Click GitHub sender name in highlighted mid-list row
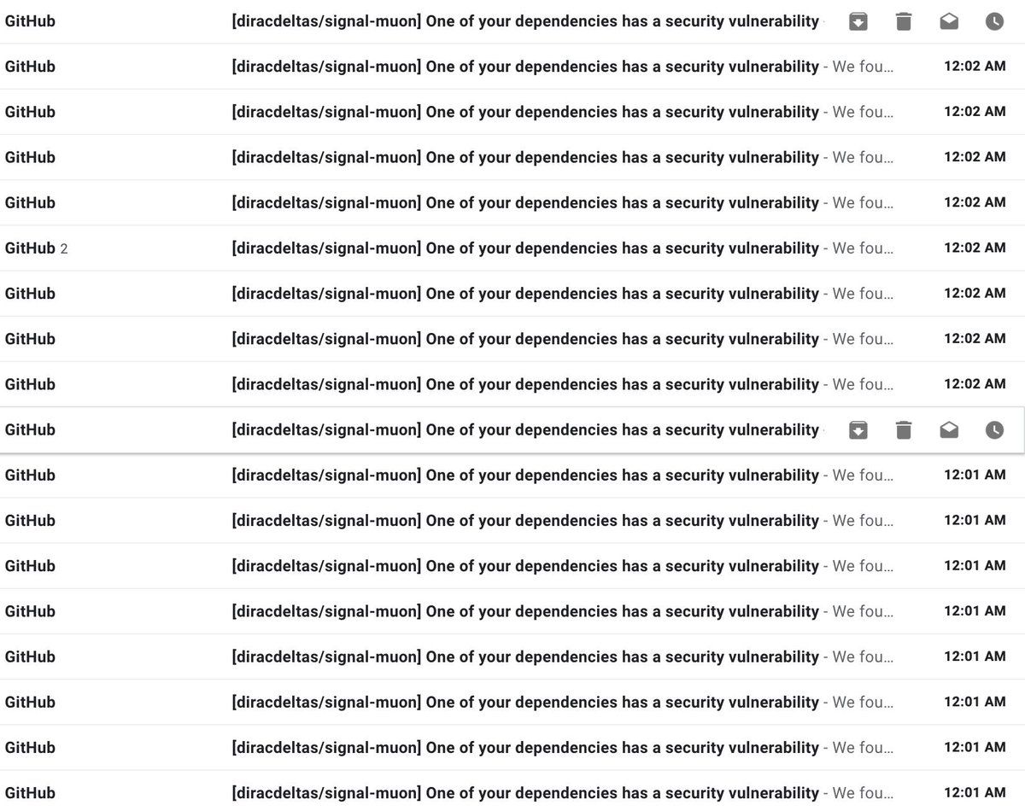 click(x=30, y=430)
